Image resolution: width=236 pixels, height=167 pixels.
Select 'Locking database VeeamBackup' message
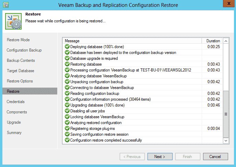(x=97, y=117)
